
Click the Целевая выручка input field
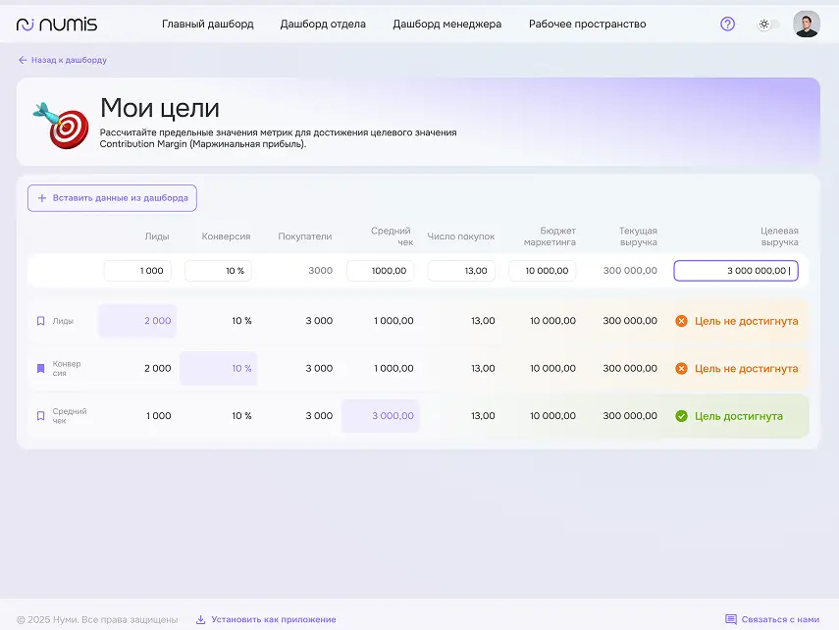pyautogui.click(x=735, y=271)
